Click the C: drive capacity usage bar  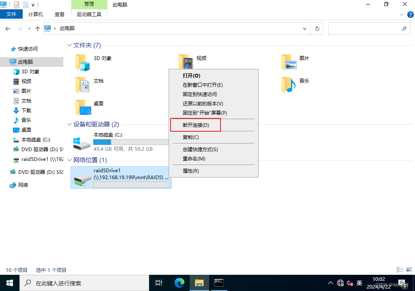[131, 142]
